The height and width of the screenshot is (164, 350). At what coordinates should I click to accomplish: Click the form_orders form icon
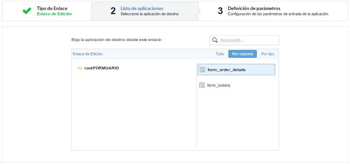[x=202, y=85]
